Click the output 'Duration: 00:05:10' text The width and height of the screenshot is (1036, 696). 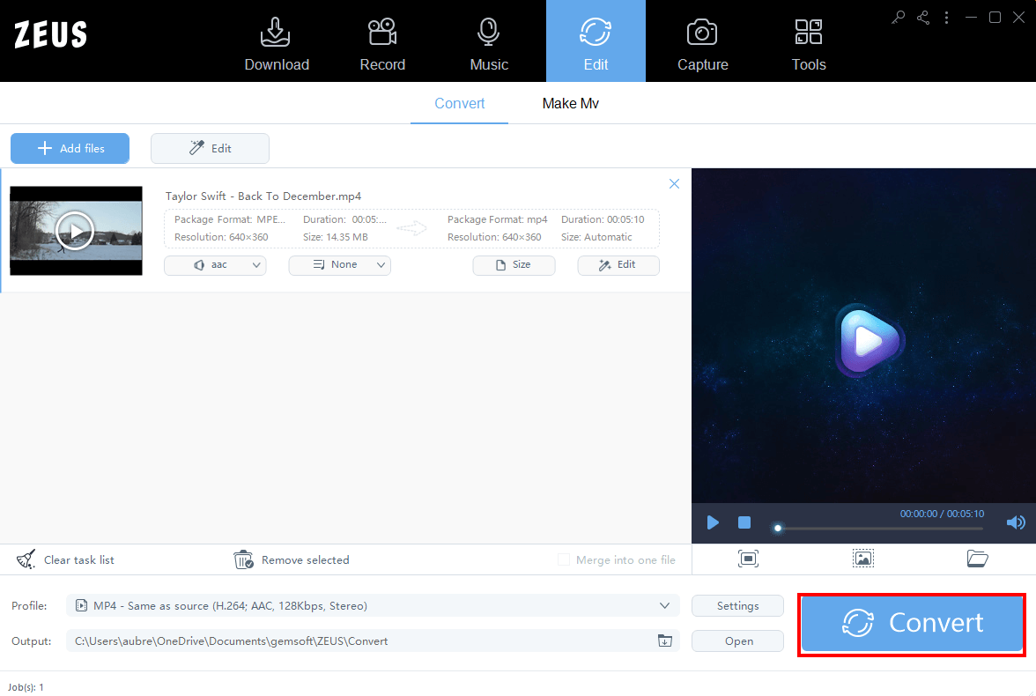[603, 218]
